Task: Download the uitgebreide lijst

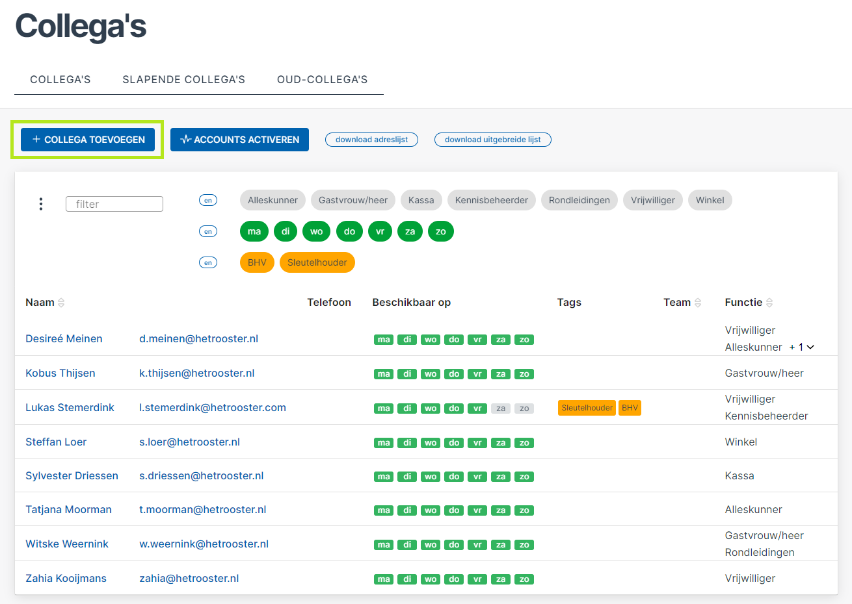Action: point(493,140)
